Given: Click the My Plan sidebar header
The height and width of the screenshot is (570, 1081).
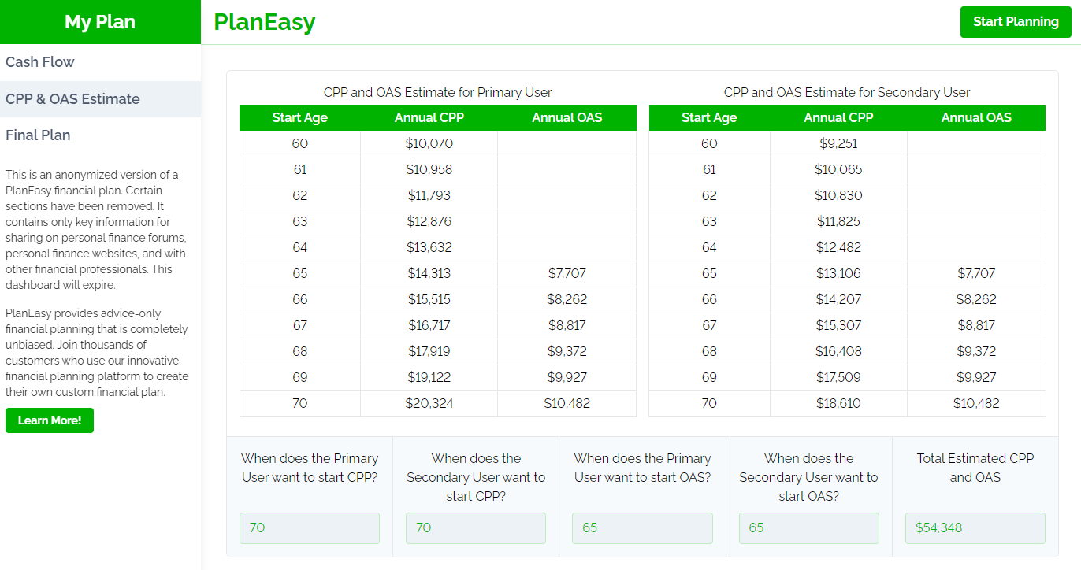Looking at the screenshot, I should click(100, 22).
